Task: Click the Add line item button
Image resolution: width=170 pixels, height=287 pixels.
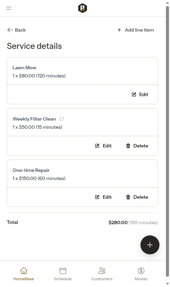Action: click(136, 30)
